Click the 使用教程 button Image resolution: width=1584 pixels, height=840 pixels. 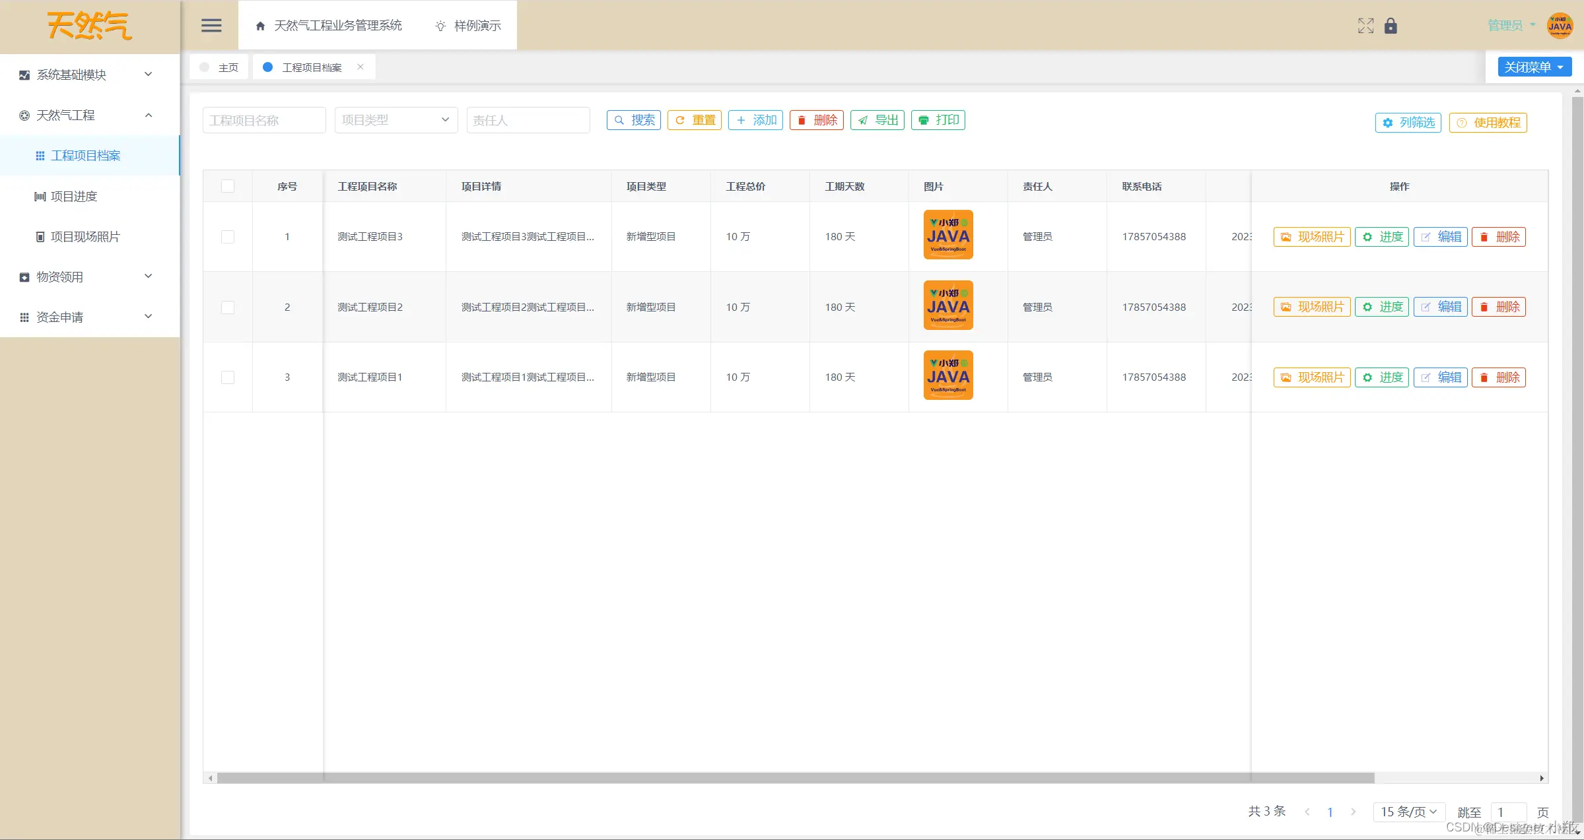(1488, 123)
